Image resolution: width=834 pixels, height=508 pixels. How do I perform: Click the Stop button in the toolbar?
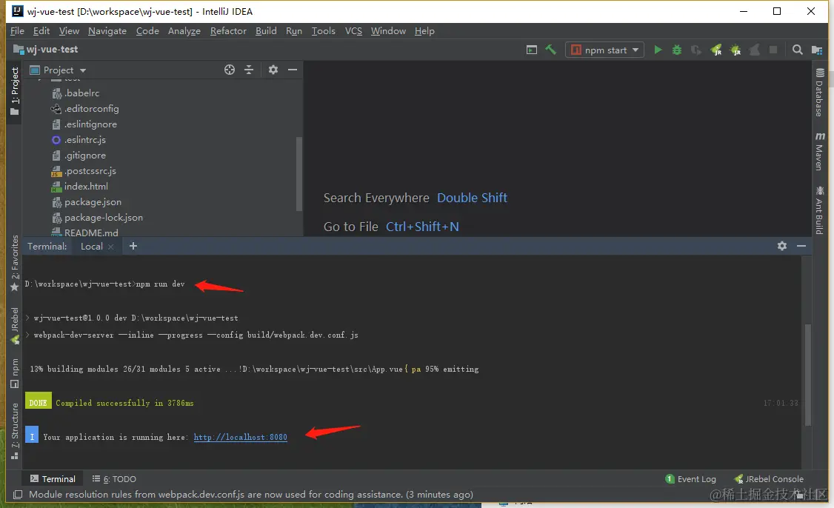pyautogui.click(x=773, y=50)
